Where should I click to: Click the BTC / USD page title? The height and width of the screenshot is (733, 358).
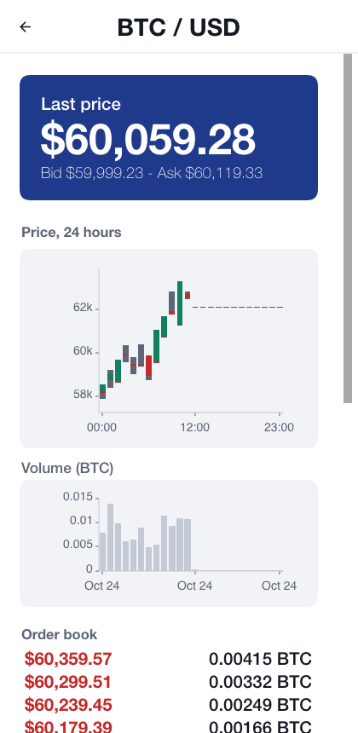[178, 27]
